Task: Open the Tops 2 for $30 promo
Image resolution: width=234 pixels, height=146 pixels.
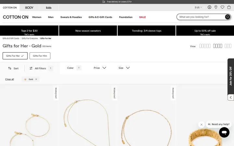Action: 29,30
